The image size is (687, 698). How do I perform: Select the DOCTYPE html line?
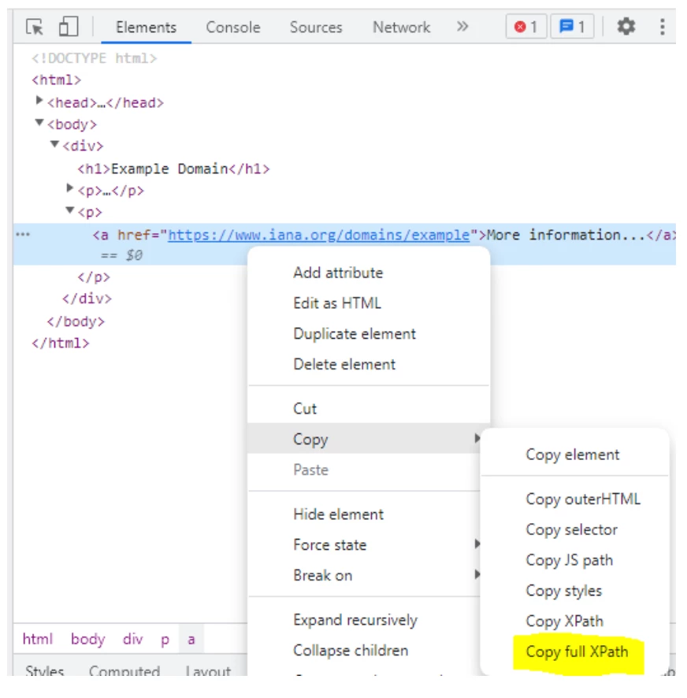94,58
